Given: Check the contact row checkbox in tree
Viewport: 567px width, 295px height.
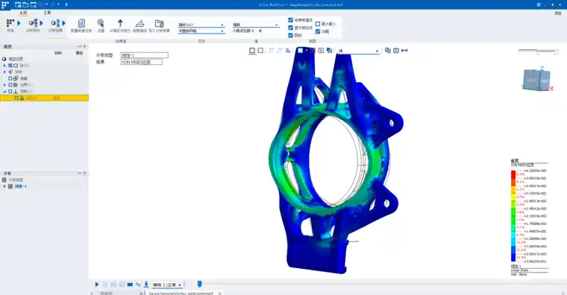Looking at the screenshot, I should pyautogui.click(x=10, y=78).
